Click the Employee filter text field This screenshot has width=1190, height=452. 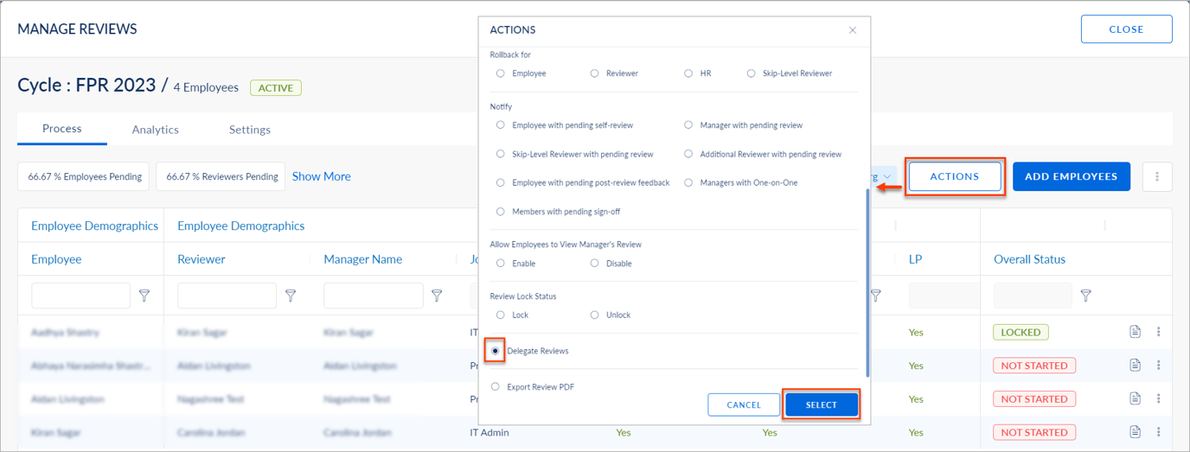[x=80, y=296]
